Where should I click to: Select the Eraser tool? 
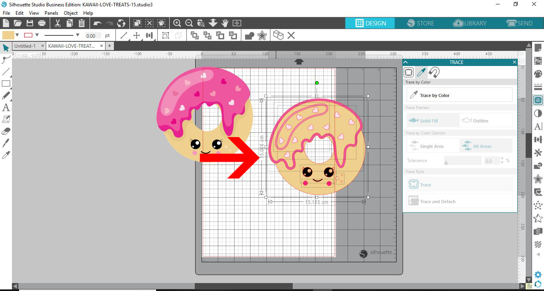point(6,131)
